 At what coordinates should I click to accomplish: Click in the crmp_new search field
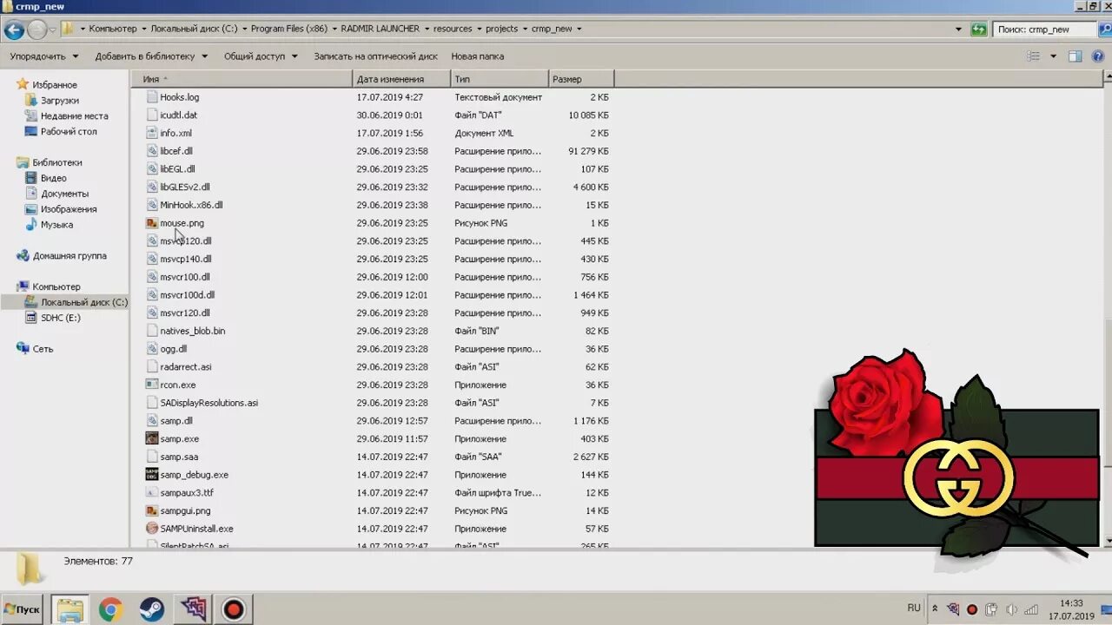pos(1043,30)
